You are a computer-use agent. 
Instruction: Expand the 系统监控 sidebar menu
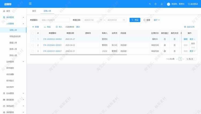13,106
